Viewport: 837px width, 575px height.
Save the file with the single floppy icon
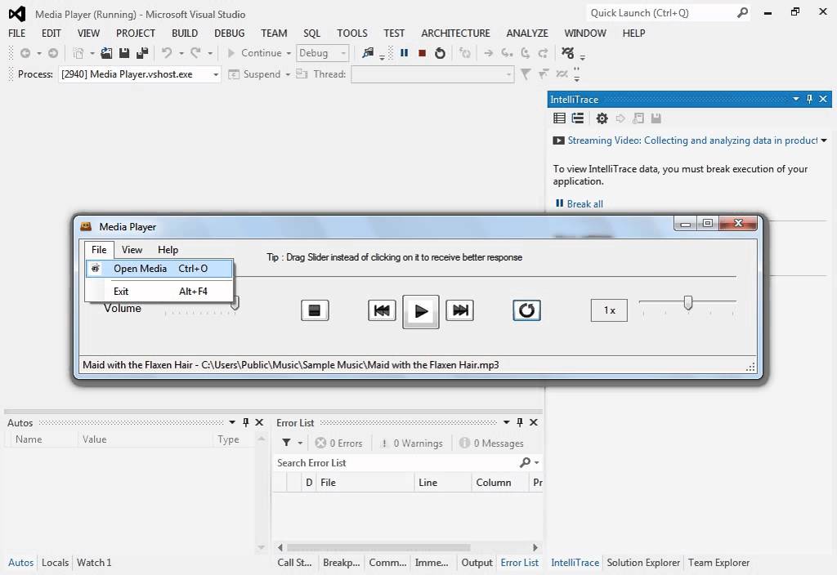pos(124,53)
